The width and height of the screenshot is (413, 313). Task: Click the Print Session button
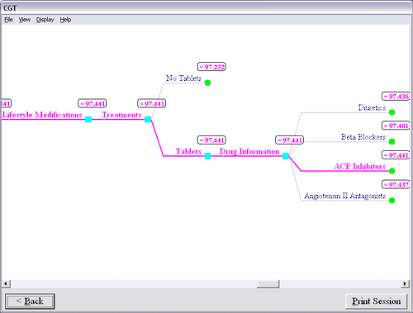pyautogui.click(x=377, y=301)
